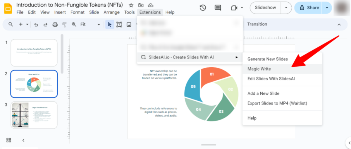Open version history clock icon

coord(203,8)
